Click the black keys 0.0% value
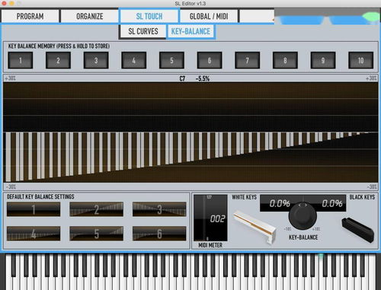 [332, 203]
